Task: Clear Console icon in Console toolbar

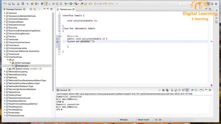Action: click(x=172, y=90)
